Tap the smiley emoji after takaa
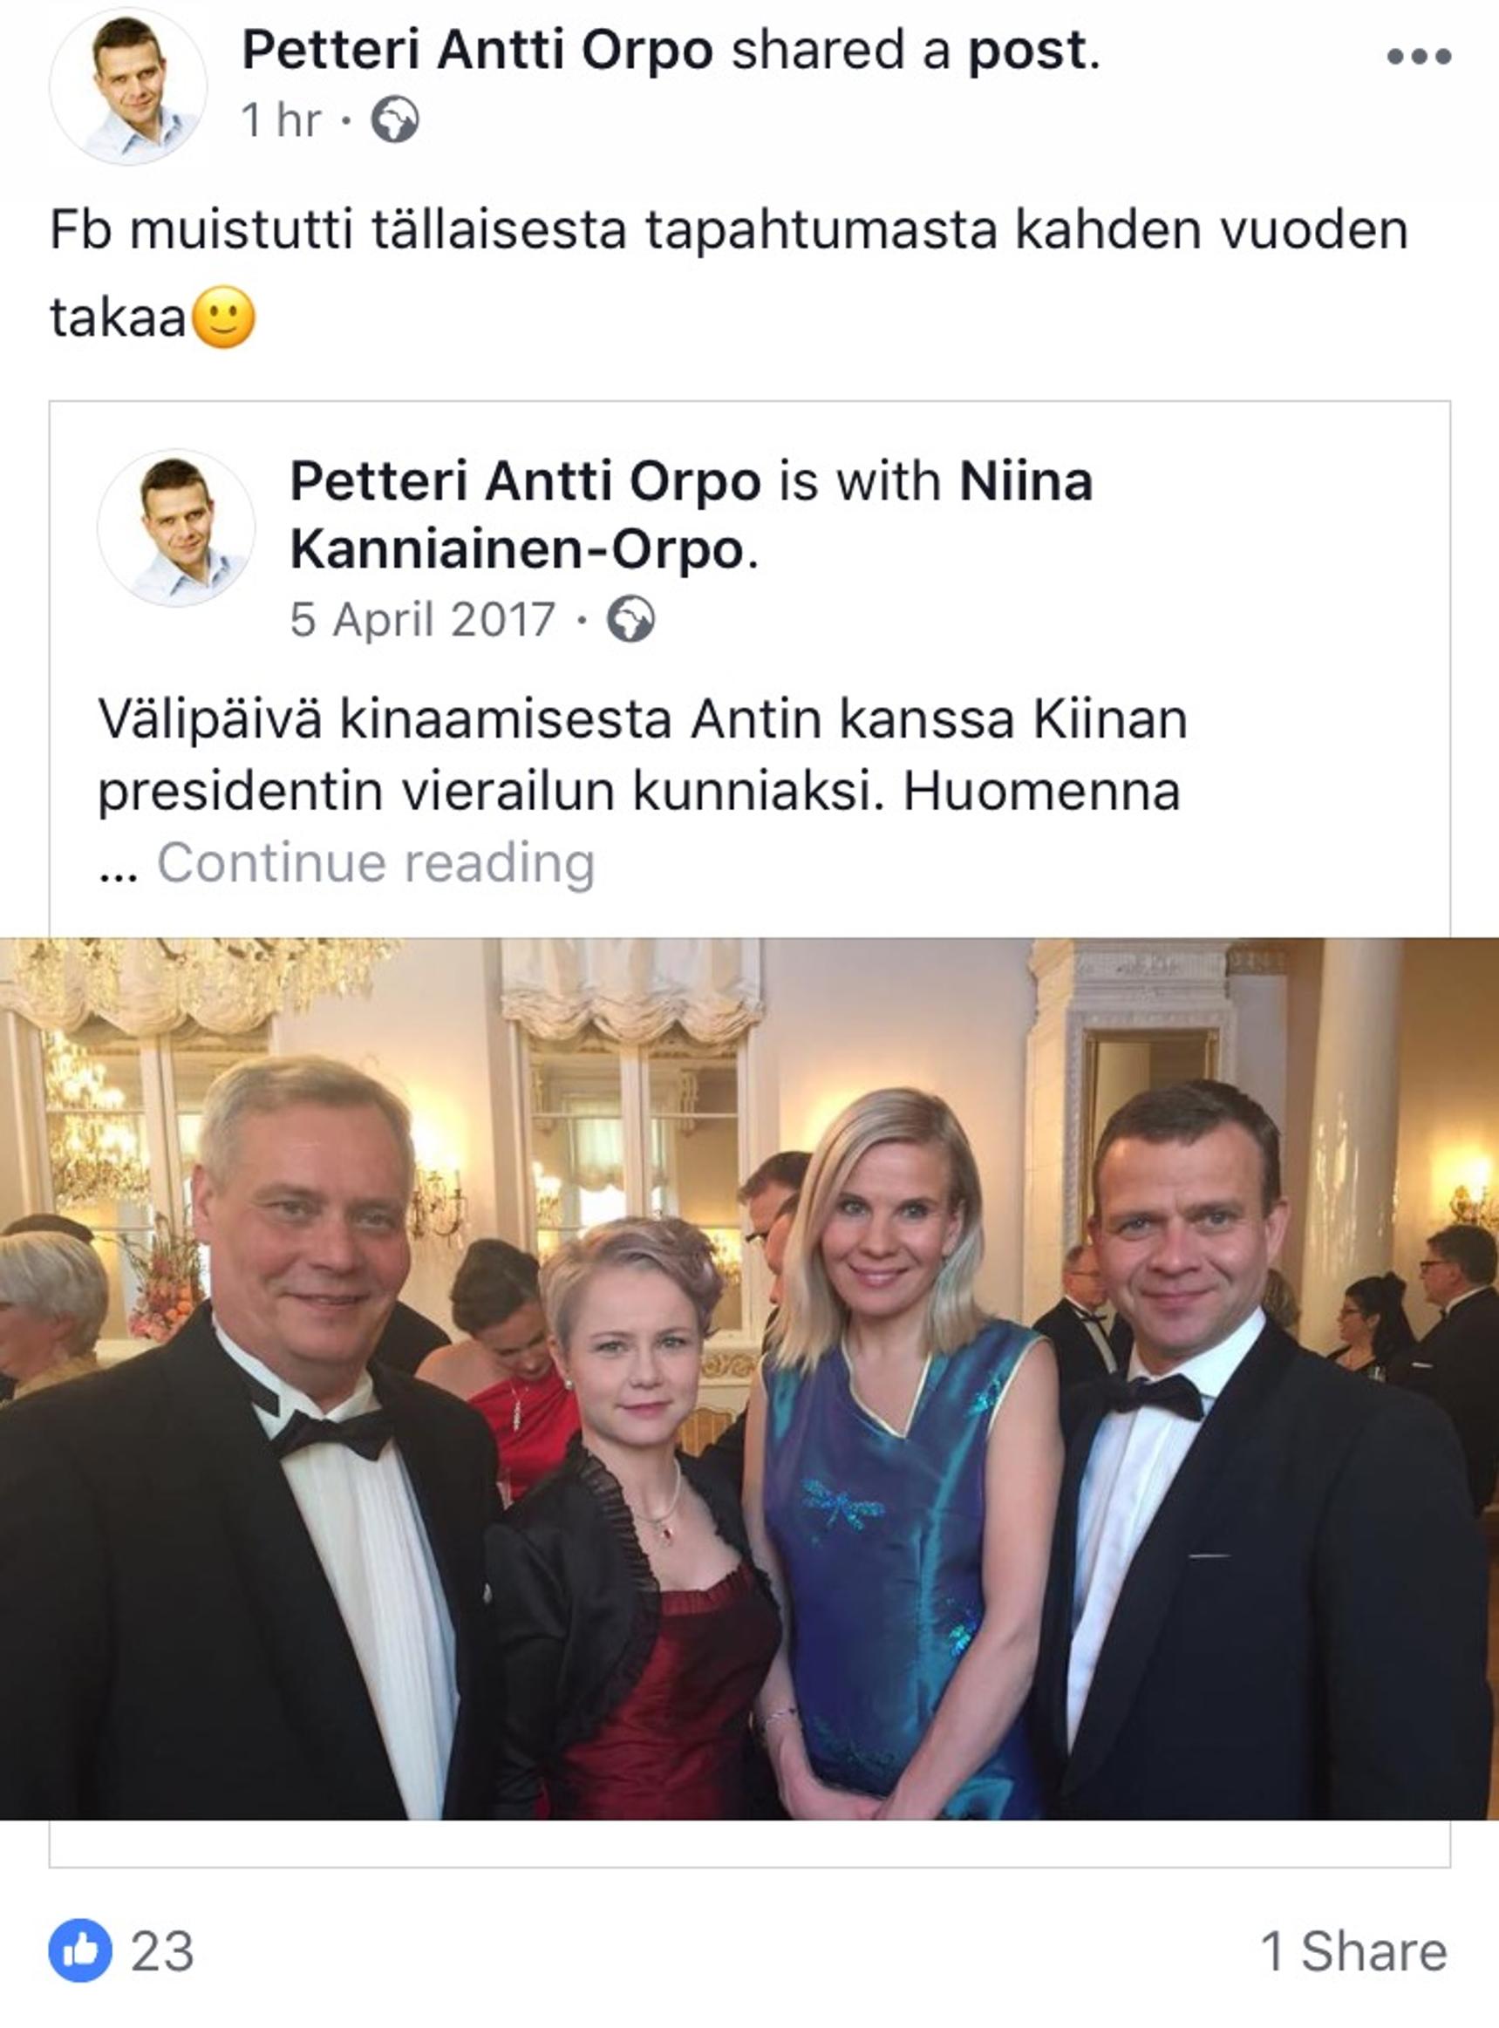This screenshot has width=1499, height=2028. [225, 317]
